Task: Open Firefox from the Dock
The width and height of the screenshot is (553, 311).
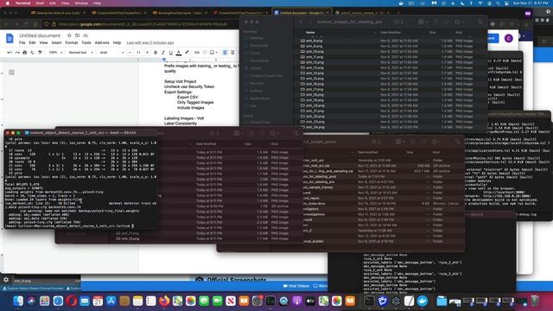Action: 164,301
